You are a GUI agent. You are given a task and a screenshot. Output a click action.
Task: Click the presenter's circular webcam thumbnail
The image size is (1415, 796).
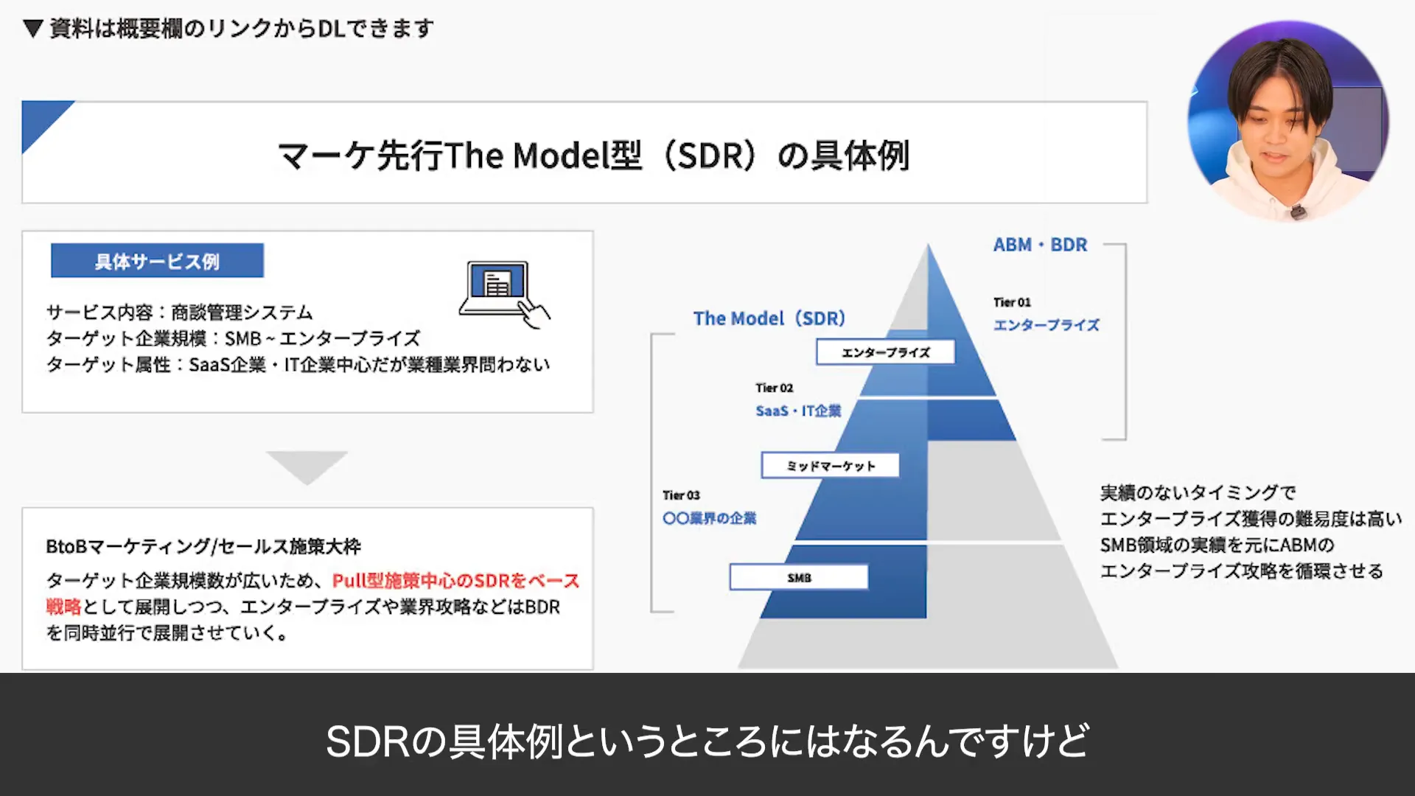1288,122
